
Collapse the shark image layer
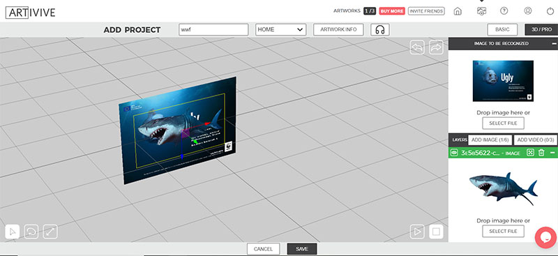click(x=552, y=153)
